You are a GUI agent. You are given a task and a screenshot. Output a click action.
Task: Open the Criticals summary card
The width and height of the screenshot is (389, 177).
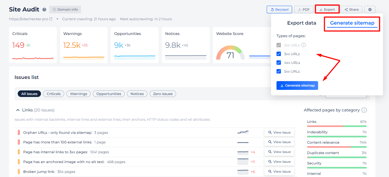[x=33, y=45]
